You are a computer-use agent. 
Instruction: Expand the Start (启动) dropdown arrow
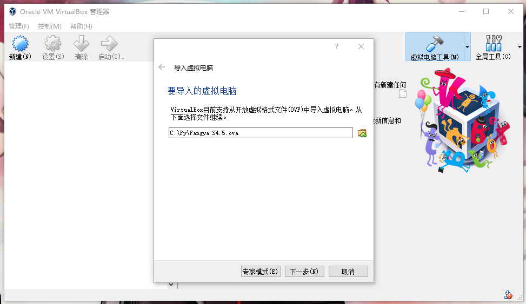click(123, 58)
